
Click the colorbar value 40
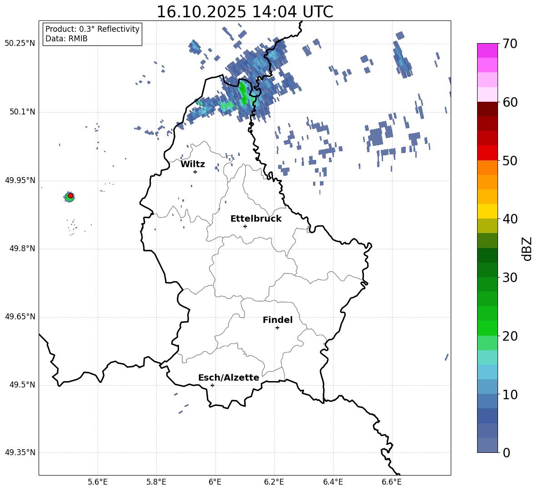[510, 219]
